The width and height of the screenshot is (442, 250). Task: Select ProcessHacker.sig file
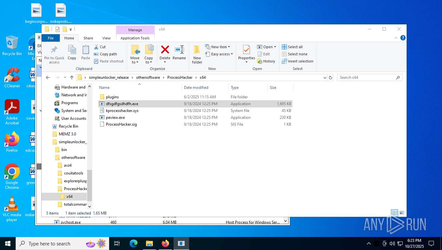[x=195, y=124]
